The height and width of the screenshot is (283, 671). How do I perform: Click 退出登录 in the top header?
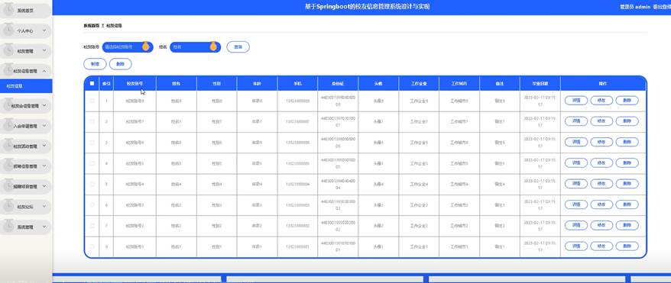pos(662,7)
